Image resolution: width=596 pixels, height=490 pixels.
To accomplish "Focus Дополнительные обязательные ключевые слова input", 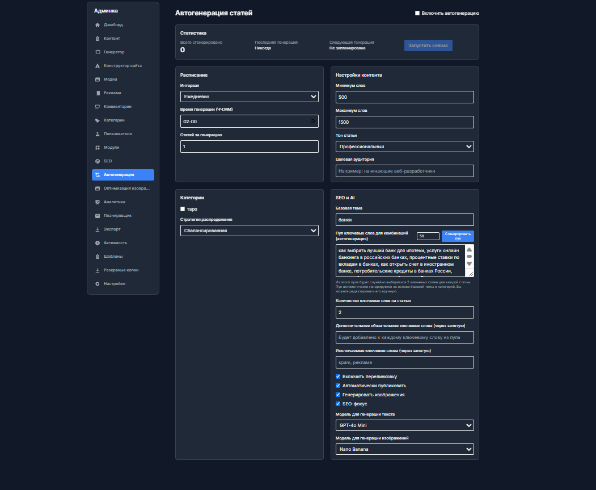I will [x=405, y=337].
